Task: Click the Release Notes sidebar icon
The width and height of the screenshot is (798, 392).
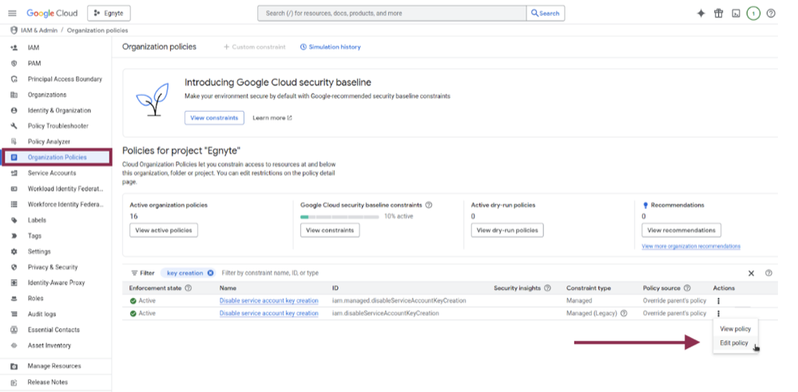Action: point(14,382)
